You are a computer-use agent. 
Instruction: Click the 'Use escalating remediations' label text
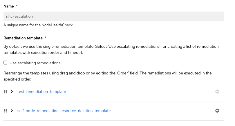(x=35, y=63)
